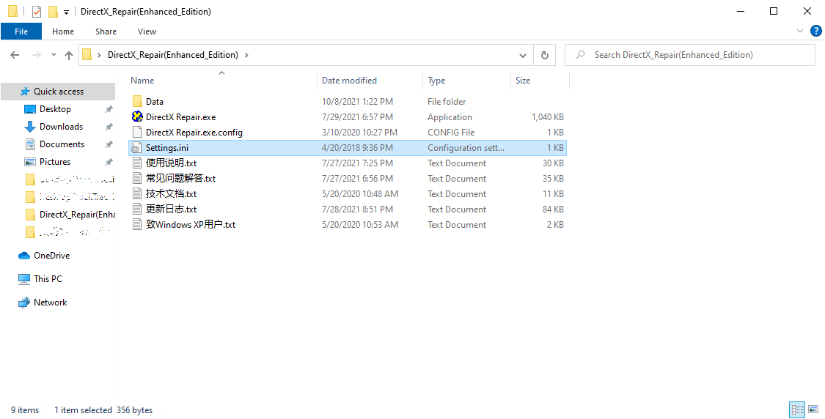825x419 pixels.
Task: Click the 常见问题解答.txt document icon
Action: (137, 178)
